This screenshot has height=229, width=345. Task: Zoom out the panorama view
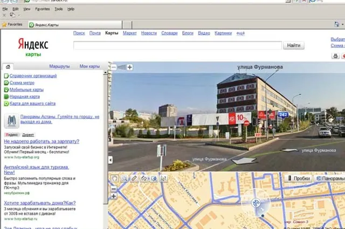point(114,67)
